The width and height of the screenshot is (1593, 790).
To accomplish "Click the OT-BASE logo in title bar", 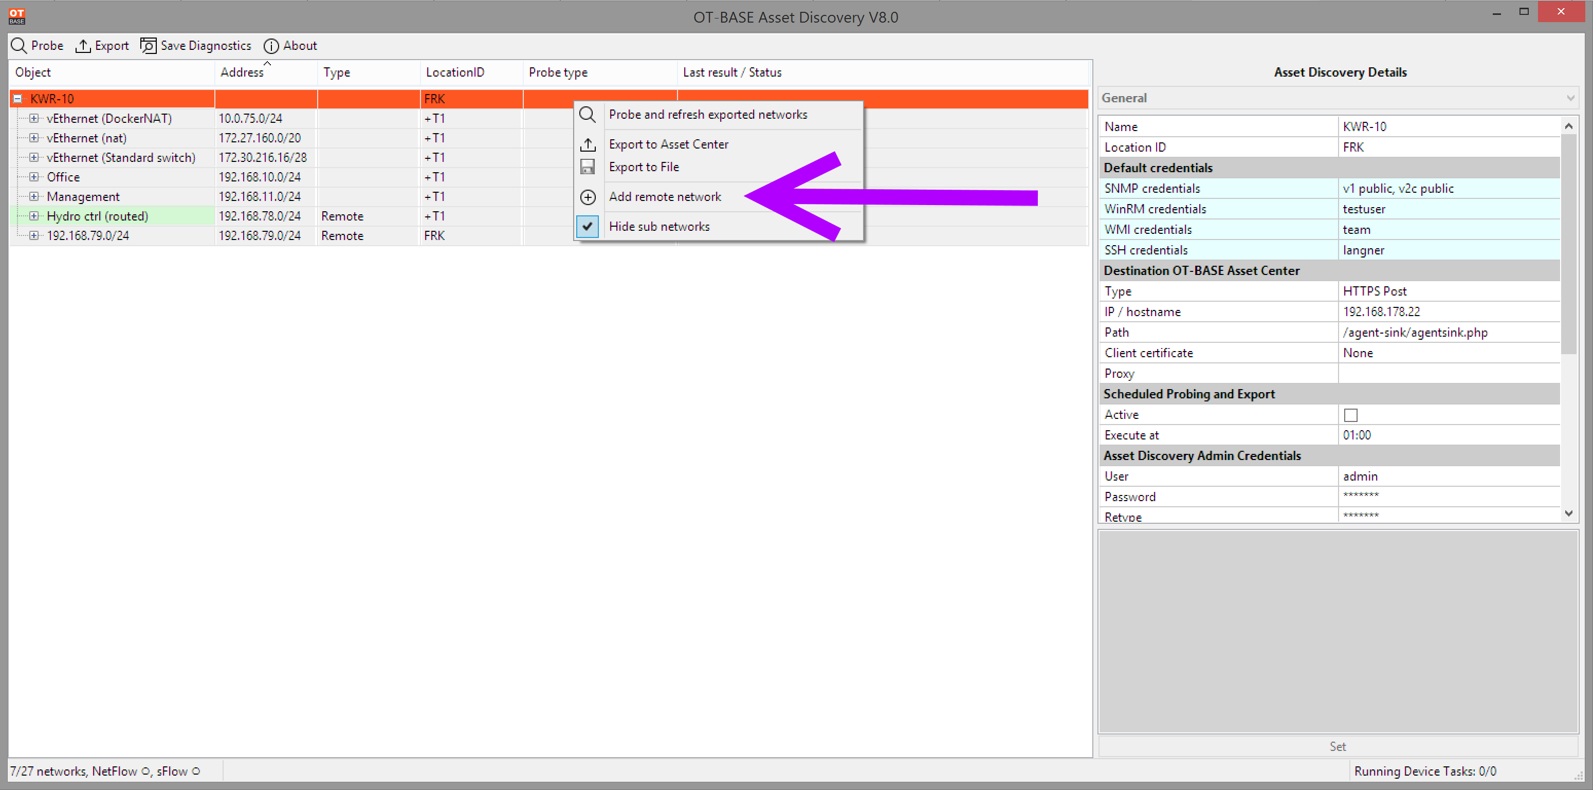I will [16, 16].
